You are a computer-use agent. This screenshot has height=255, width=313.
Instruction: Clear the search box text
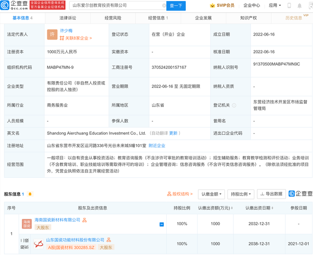pos(164,6)
